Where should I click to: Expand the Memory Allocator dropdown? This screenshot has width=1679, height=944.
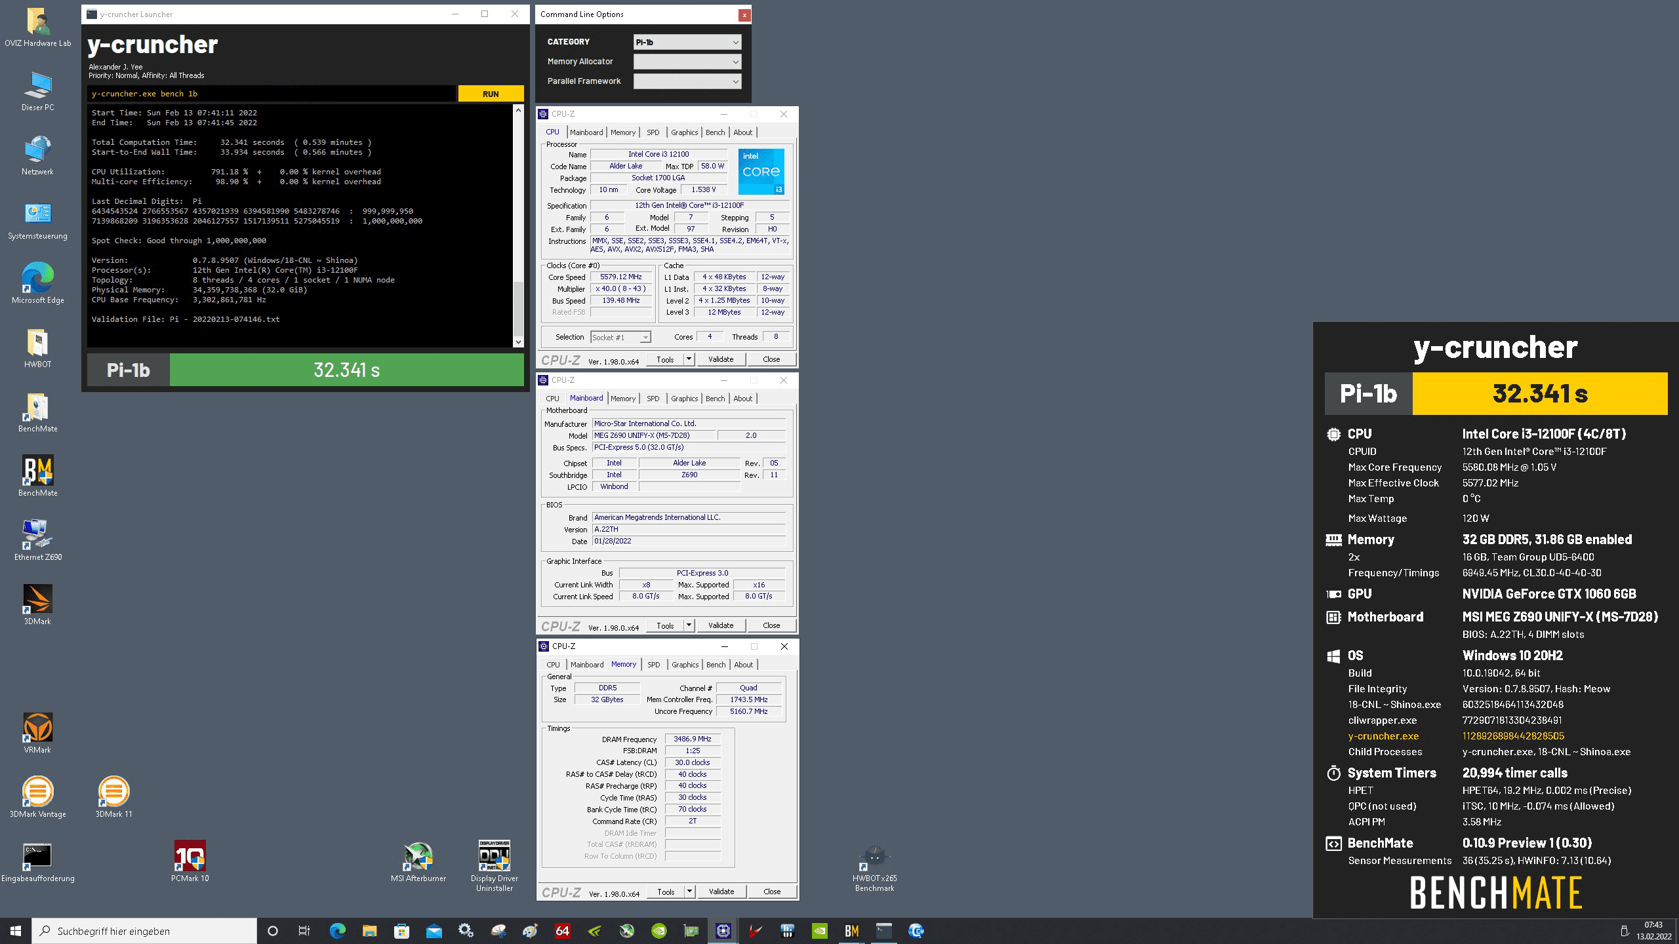pos(687,62)
